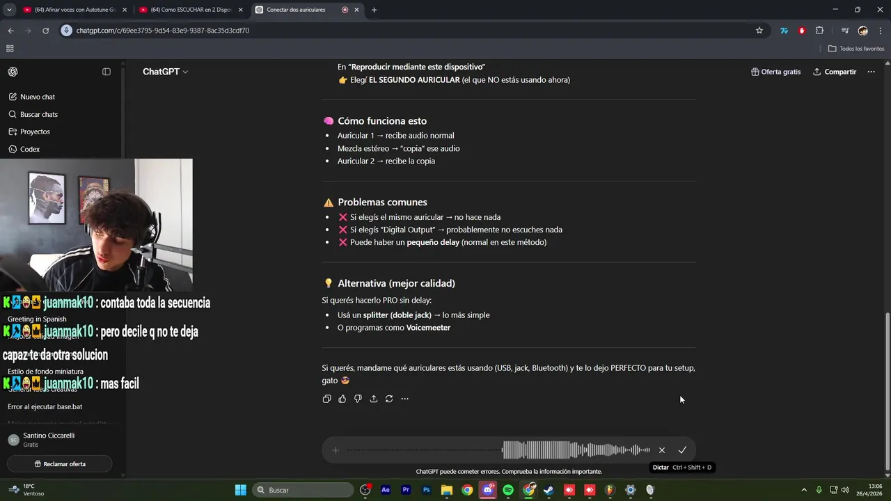The image size is (891, 501).
Task: Regenerate the response with the retry icon
Action: pyautogui.click(x=389, y=399)
